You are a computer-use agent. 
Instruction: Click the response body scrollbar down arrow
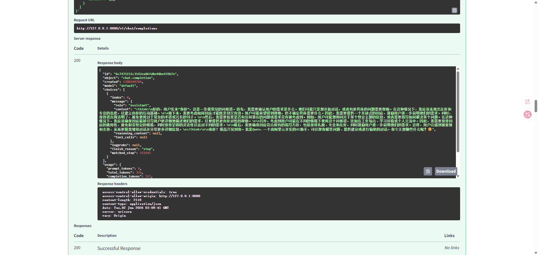click(x=458, y=176)
